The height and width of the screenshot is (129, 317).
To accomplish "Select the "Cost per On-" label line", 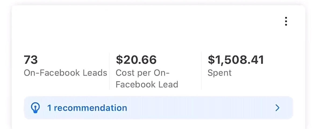I will tap(143, 73).
